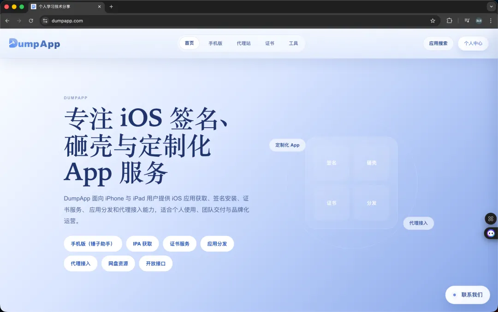
Task: Select the 首页 nav item
Action: tap(190, 43)
